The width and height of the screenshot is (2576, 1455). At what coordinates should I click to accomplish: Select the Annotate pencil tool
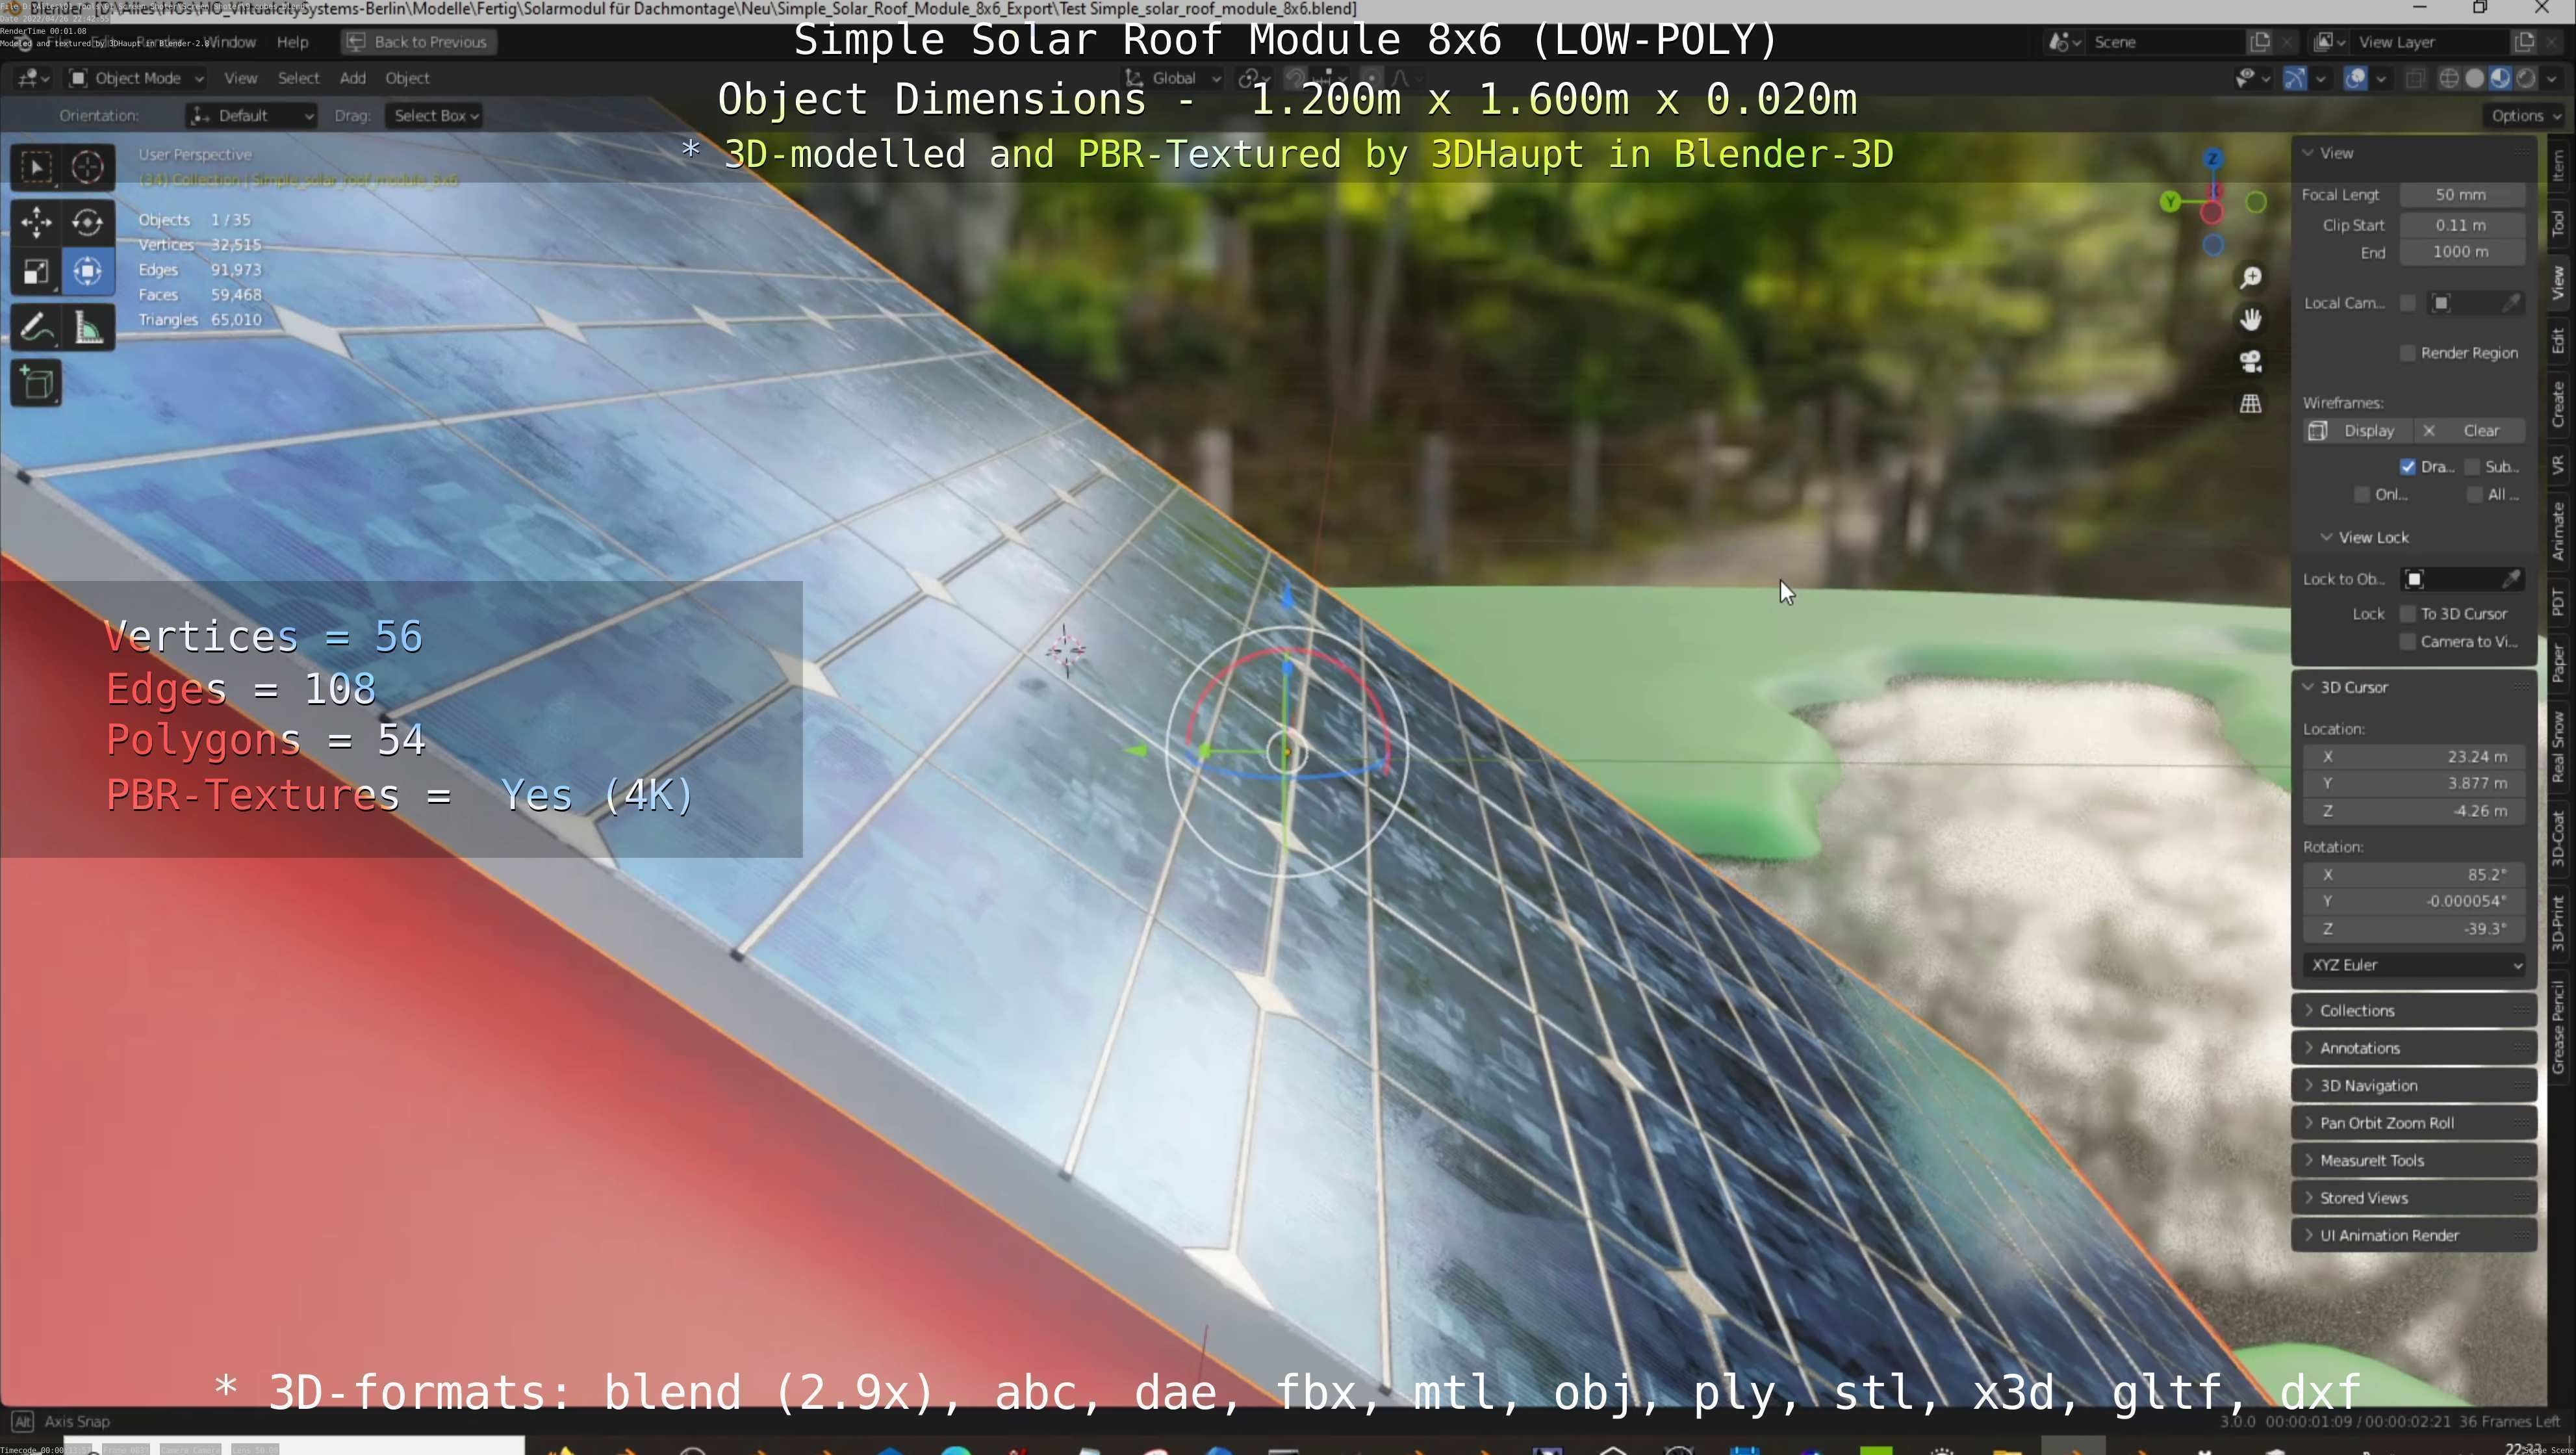coord(36,328)
